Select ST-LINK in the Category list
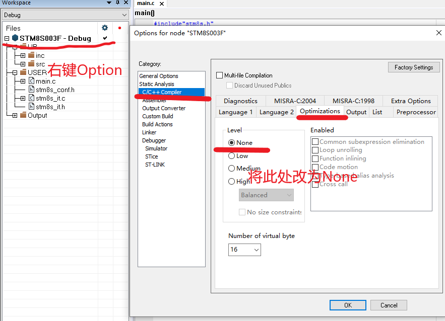This screenshot has height=321, width=445. pos(155,165)
